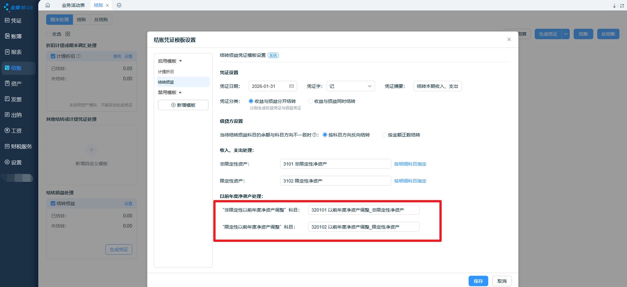Click the 凭证摘要 input field

coord(437,86)
